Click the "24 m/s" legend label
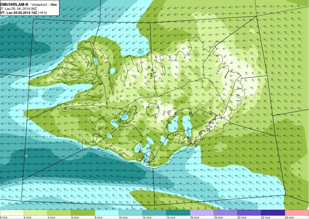The height and width of the screenshot is (219, 309). (x=289, y=217)
